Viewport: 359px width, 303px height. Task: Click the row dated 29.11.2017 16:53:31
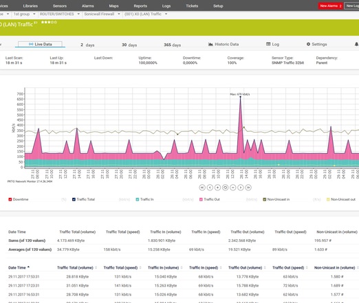(x=182, y=295)
